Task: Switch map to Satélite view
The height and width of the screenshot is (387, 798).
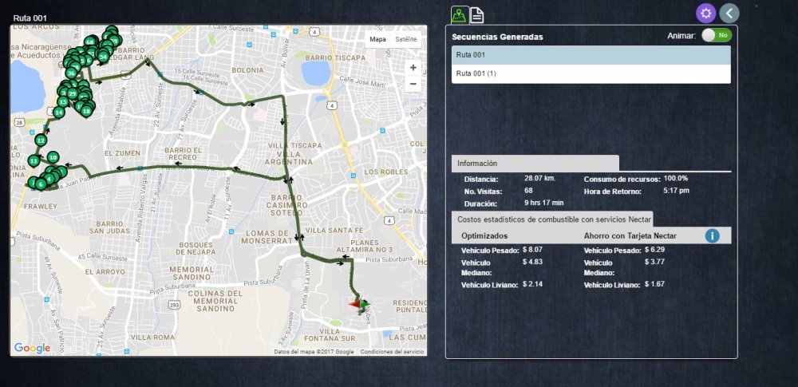Action: 405,39
